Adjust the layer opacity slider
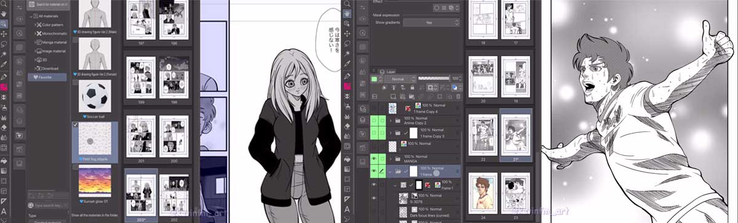This screenshot has width=738, height=223. coord(434,79)
